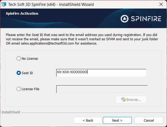Click the SpinFire circular logo emblem

[x=125, y=19]
